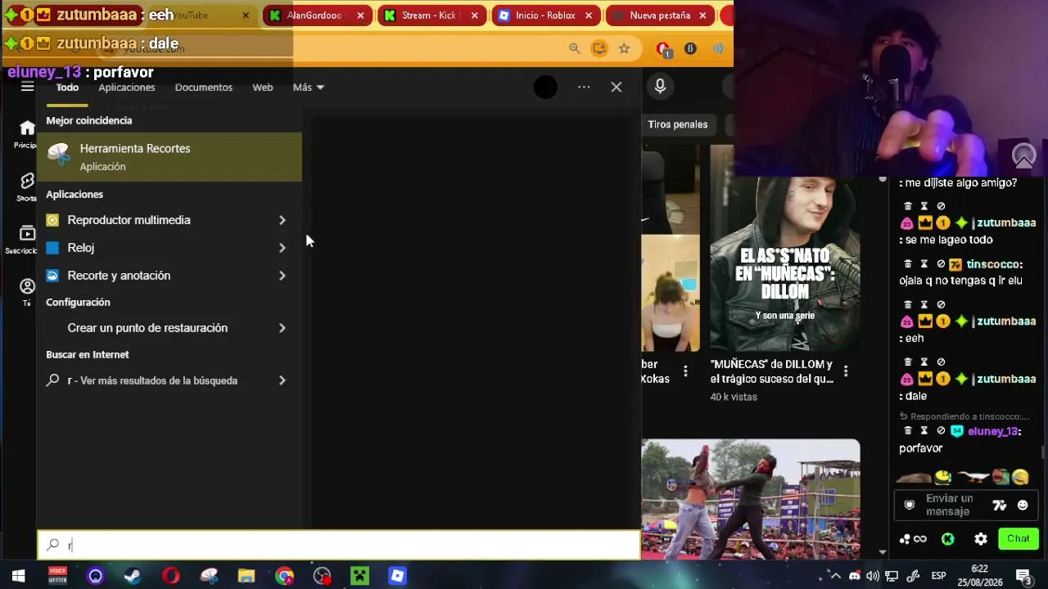
Task: Open emoji picker in chat input
Action: click(x=1023, y=506)
